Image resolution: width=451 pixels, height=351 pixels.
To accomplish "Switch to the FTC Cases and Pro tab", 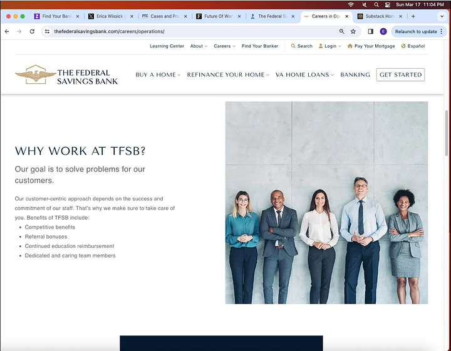I will (x=165, y=16).
